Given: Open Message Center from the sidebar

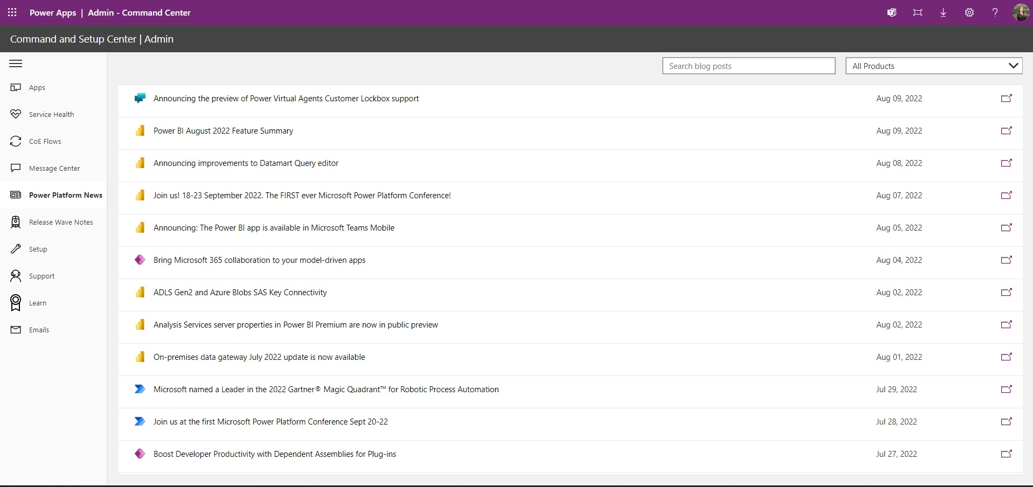Looking at the screenshot, I should (x=54, y=168).
